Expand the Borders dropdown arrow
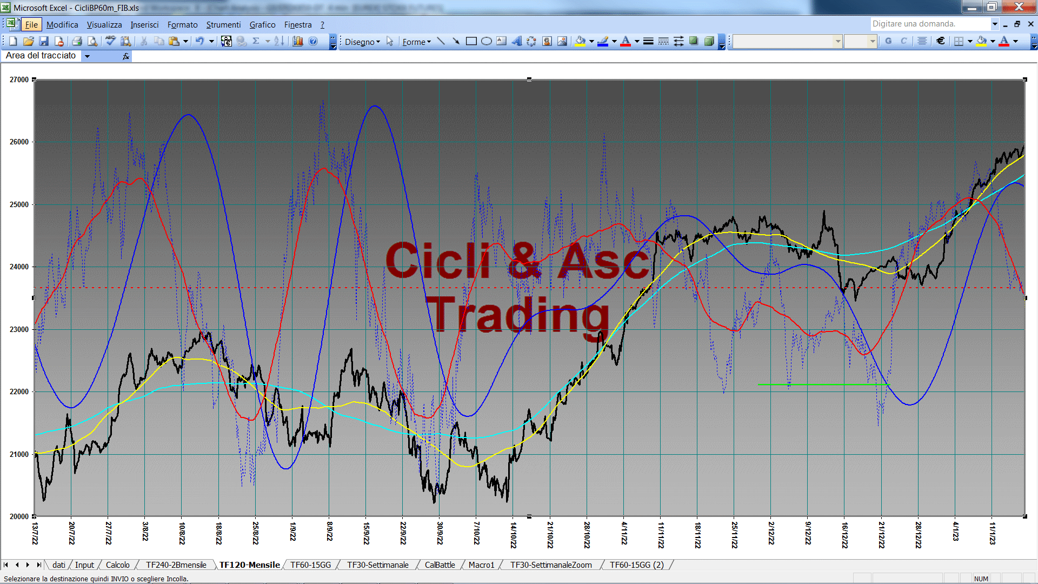This screenshot has width=1038, height=584. (969, 41)
